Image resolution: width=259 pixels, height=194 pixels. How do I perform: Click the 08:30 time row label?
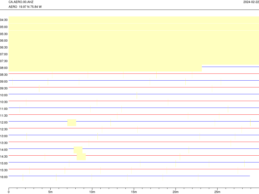coord(4,75)
